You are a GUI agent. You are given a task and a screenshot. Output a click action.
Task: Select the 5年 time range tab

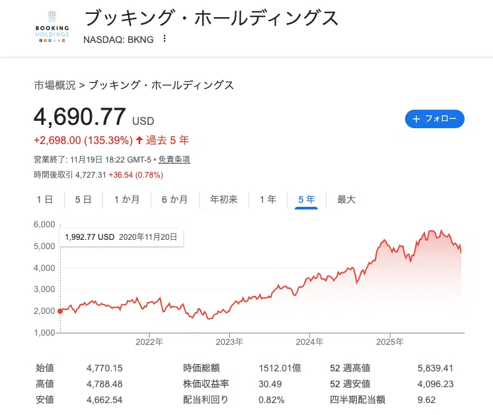307,200
